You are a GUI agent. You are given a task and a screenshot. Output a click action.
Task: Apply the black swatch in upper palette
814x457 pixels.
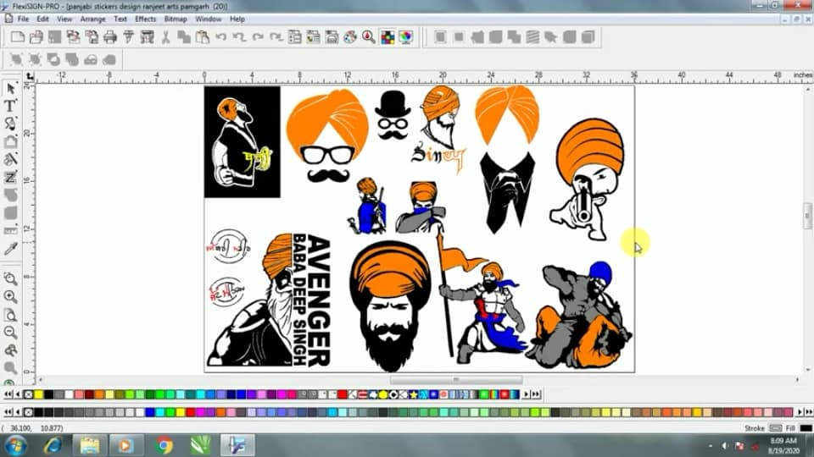pos(49,395)
